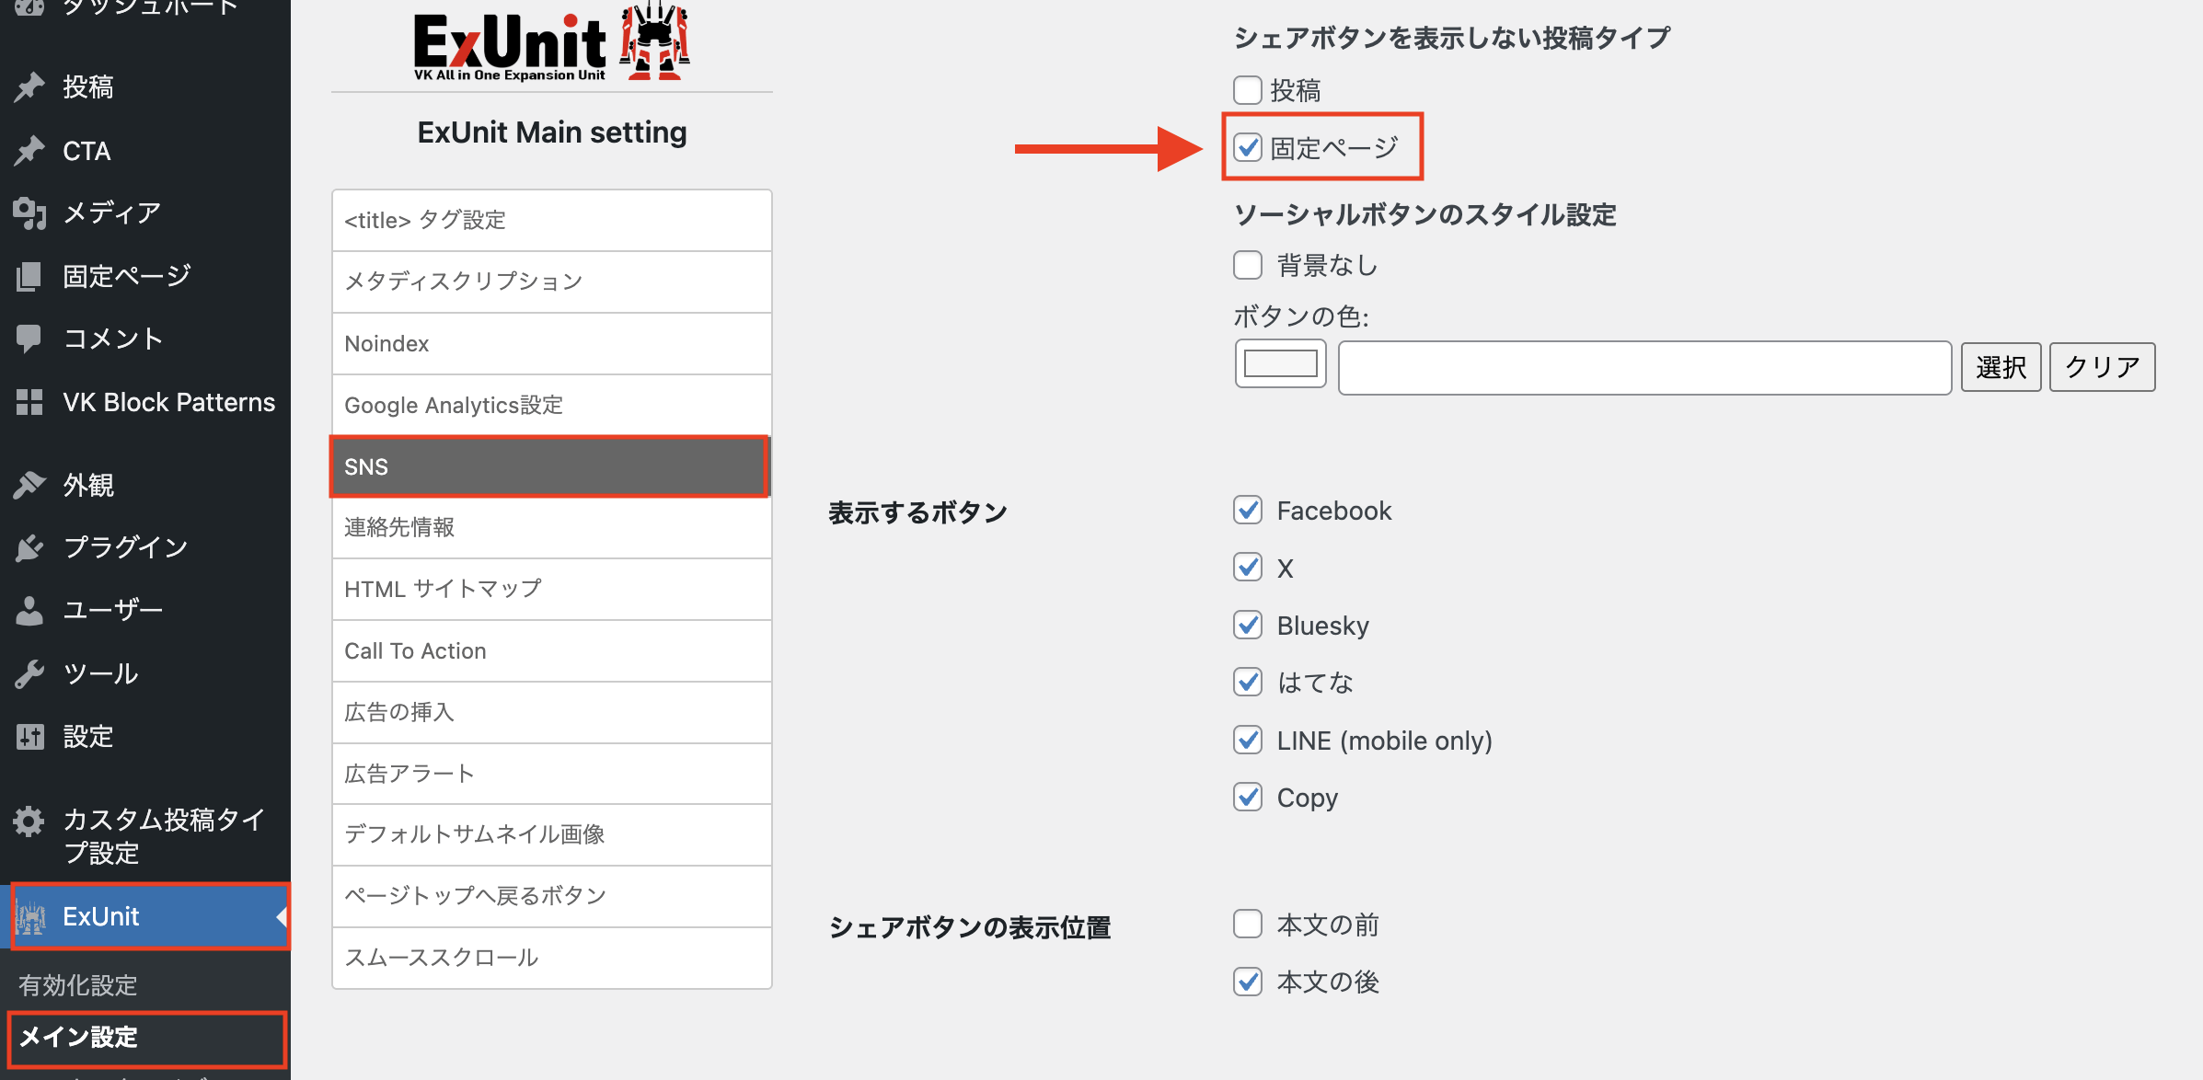The height and width of the screenshot is (1080, 2203).
Task: Click the CTA pin icon
Action: [x=29, y=150]
